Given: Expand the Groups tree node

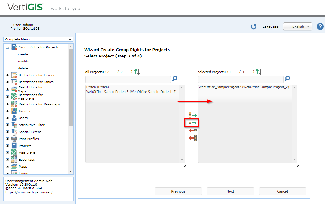Looking at the screenshot, I should pos(7,111).
